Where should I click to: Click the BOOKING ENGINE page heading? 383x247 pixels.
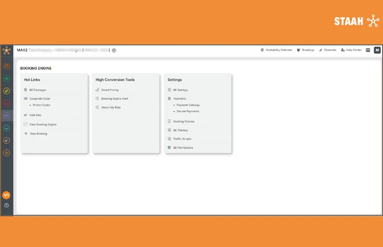[x=36, y=68]
